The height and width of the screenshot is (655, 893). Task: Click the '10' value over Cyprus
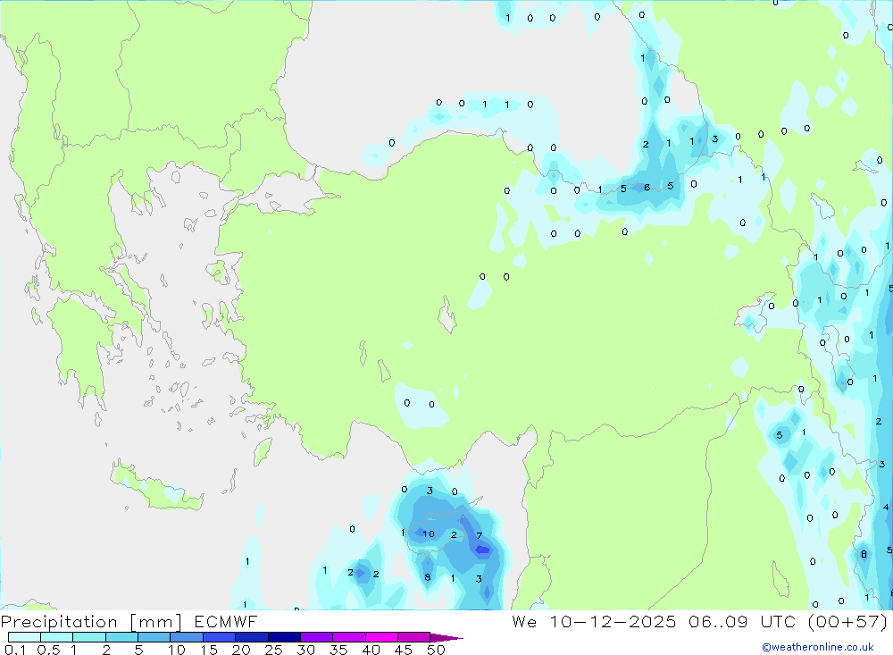coord(429,533)
